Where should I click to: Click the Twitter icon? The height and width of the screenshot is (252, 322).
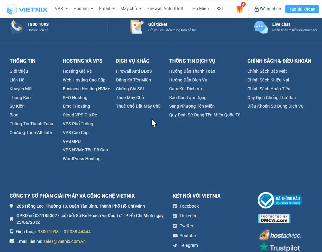tap(175, 226)
